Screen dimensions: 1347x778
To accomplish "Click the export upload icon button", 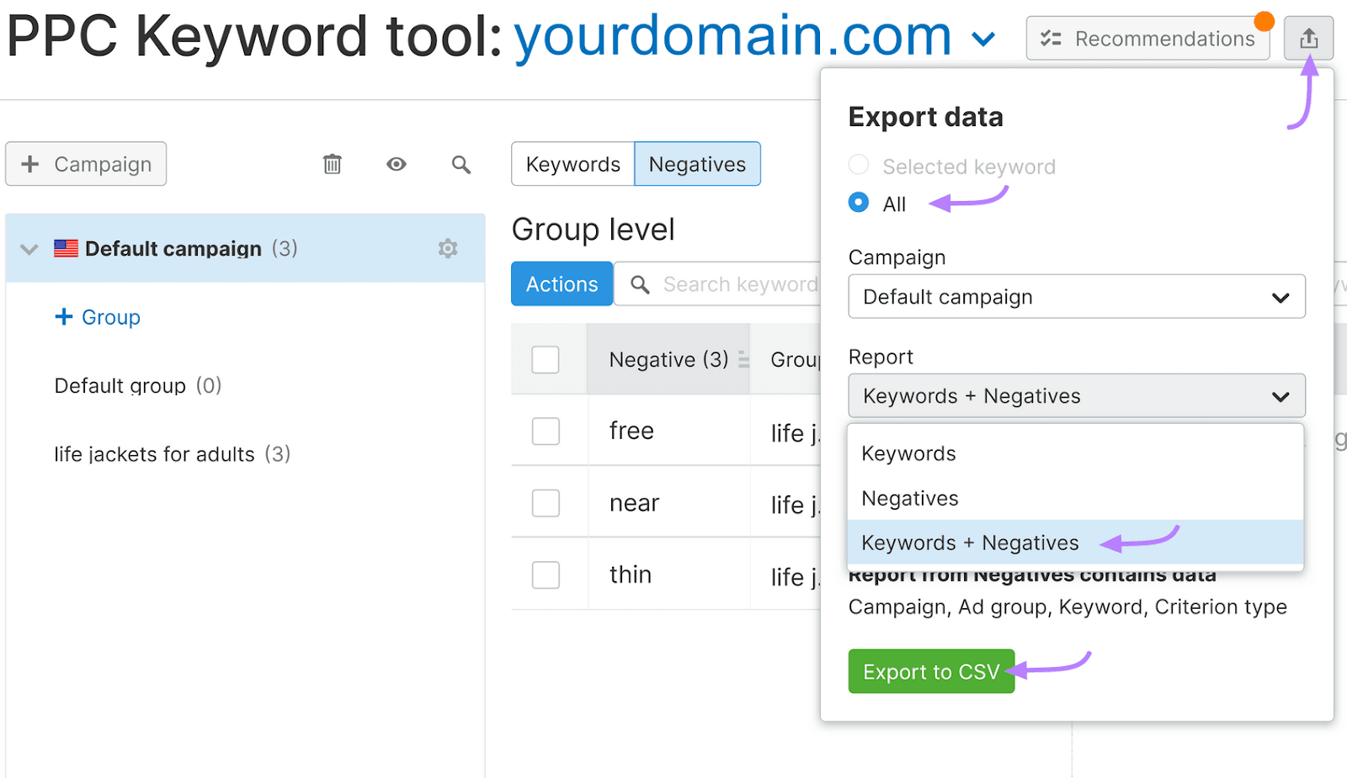I will [1308, 39].
